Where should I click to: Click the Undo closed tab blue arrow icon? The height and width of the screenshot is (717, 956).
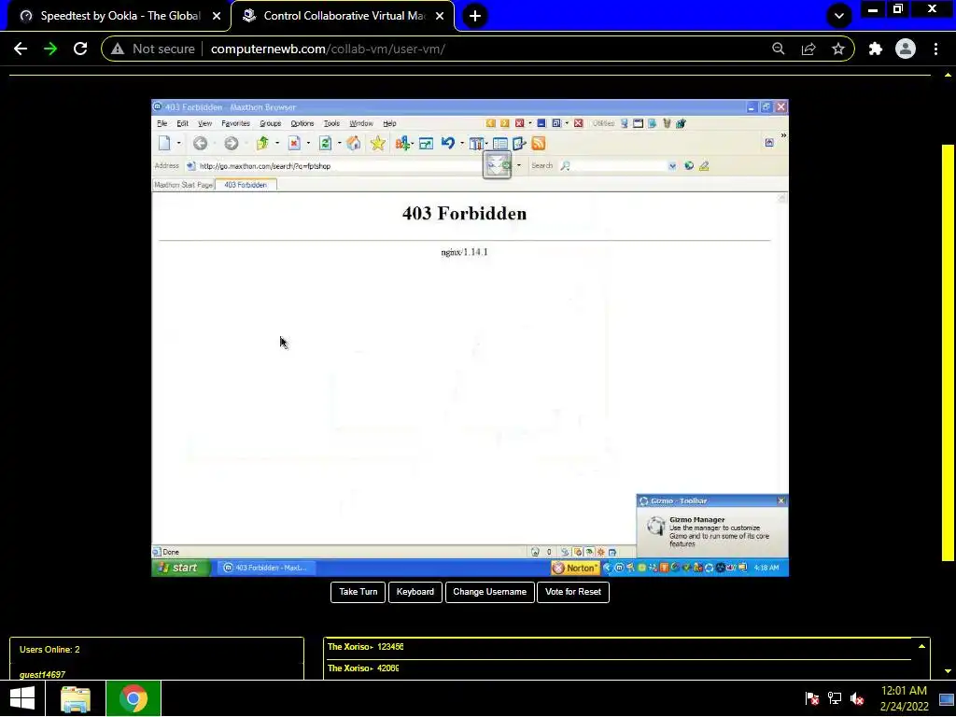[448, 143]
